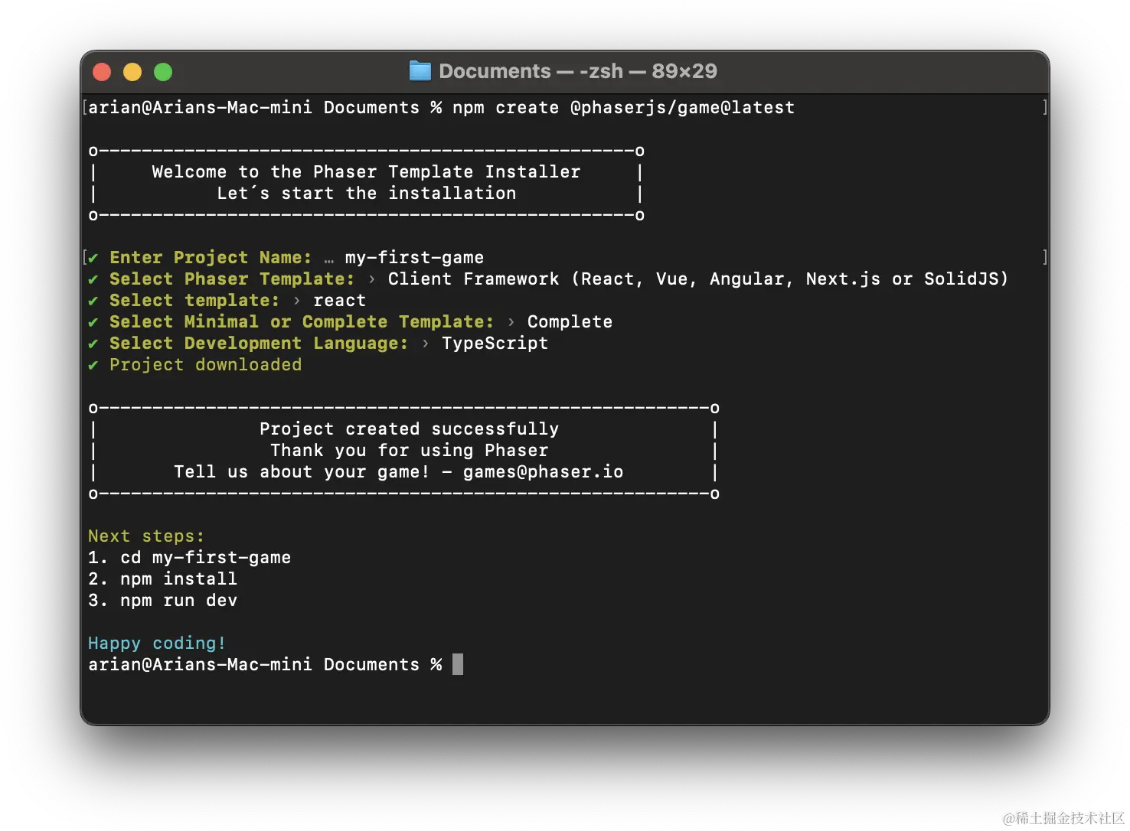Click the npm create @phaserjs/game@latest command
Image resolution: width=1130 pixels, height=831 pixels.
pyautogui.click(x=623, y=108)
